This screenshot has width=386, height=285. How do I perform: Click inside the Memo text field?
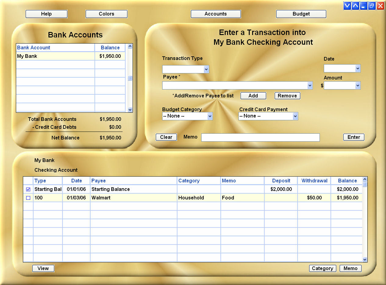point(260,137)
